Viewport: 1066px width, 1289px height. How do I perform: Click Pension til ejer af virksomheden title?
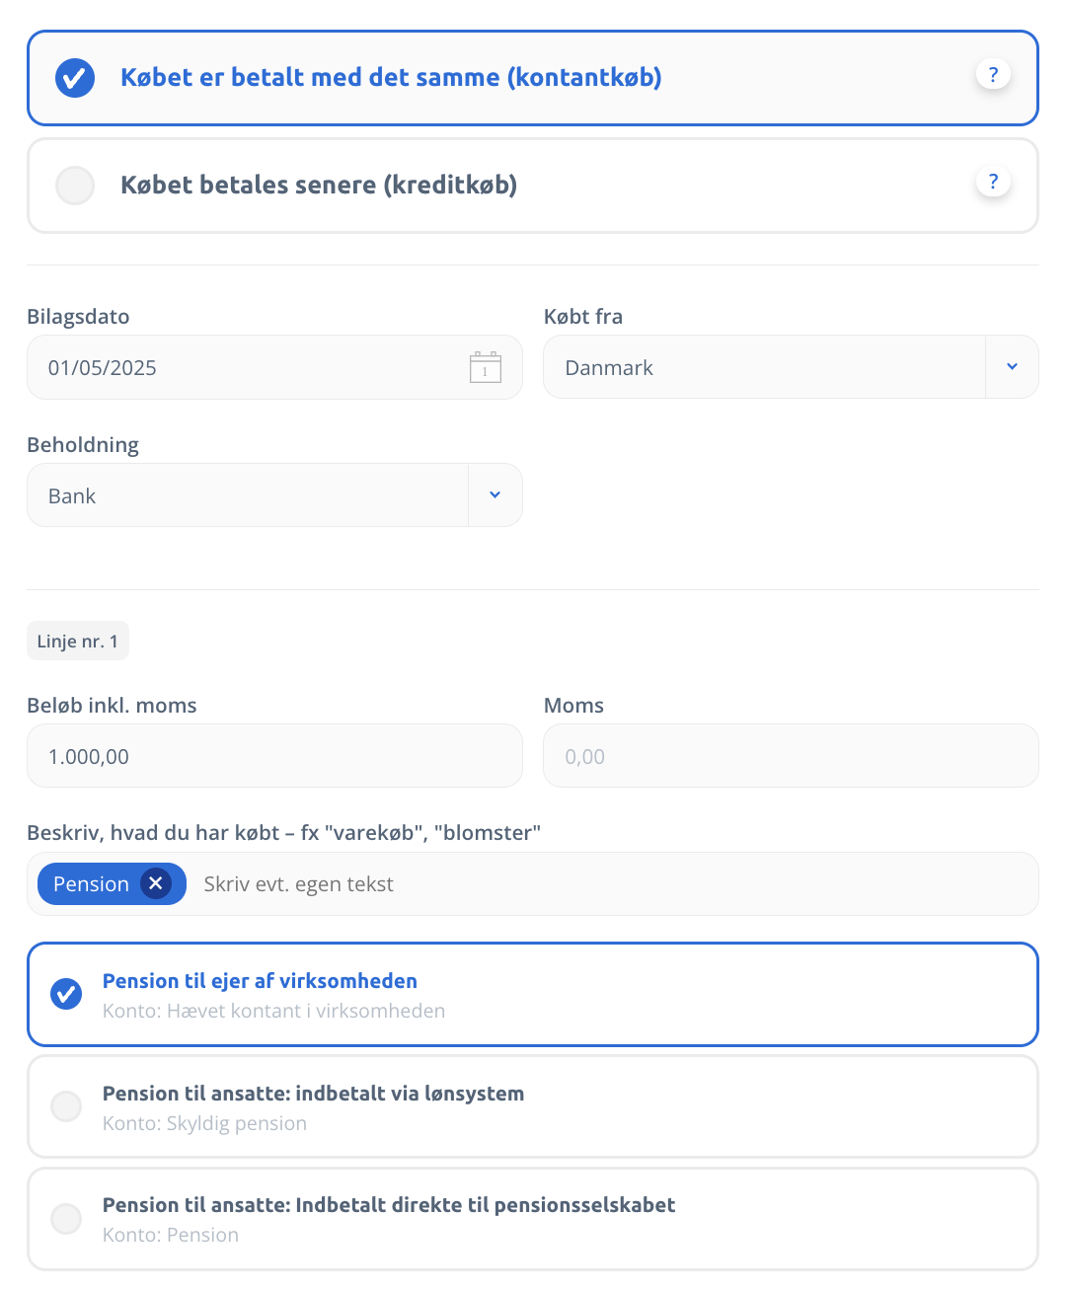[x=260, y=981]
